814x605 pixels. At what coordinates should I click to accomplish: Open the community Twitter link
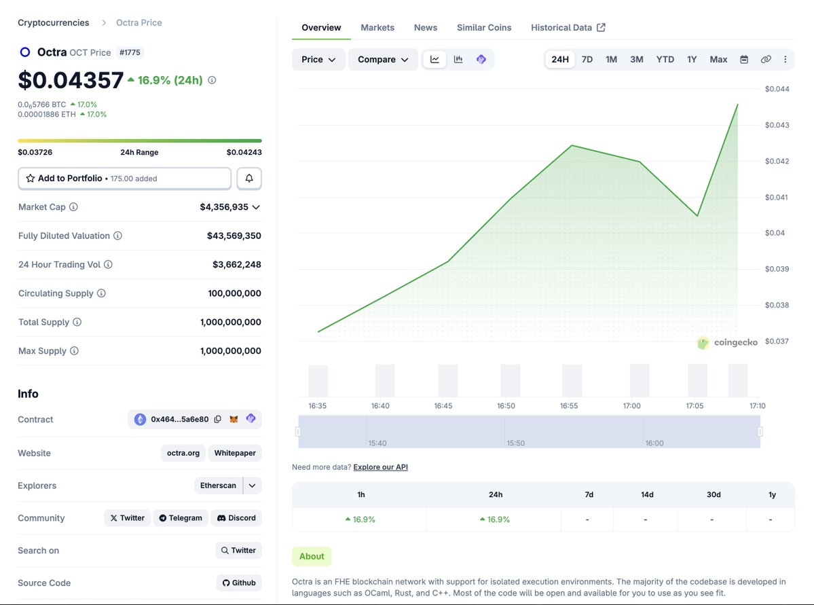[x=127, y=518]
